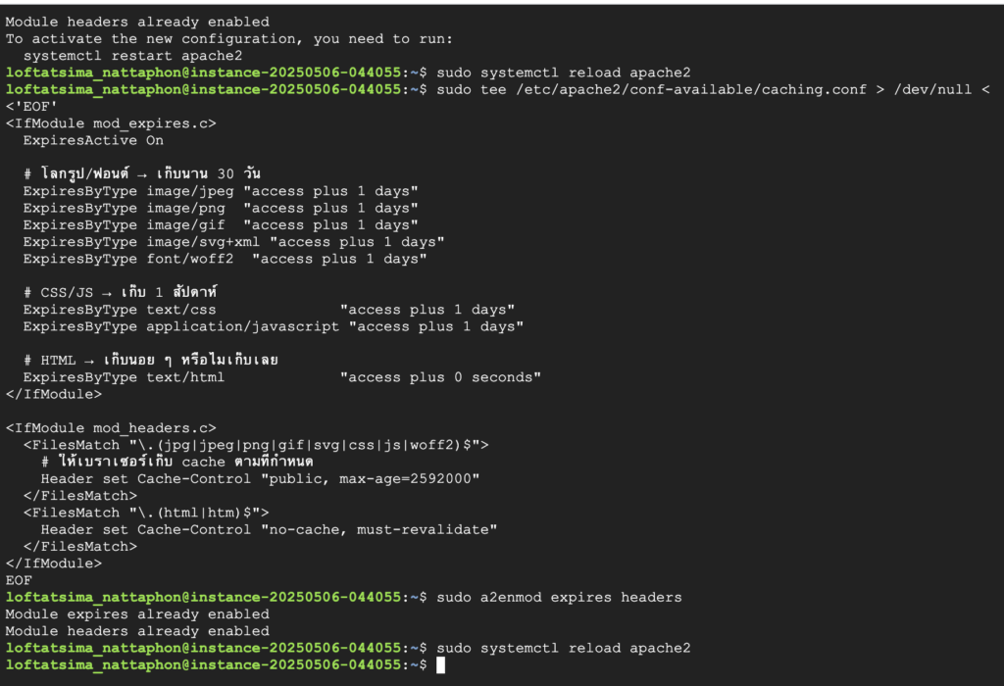Click the 'ExpiresActive On' line
This screenshot has height=686, width=1004.
93,140
